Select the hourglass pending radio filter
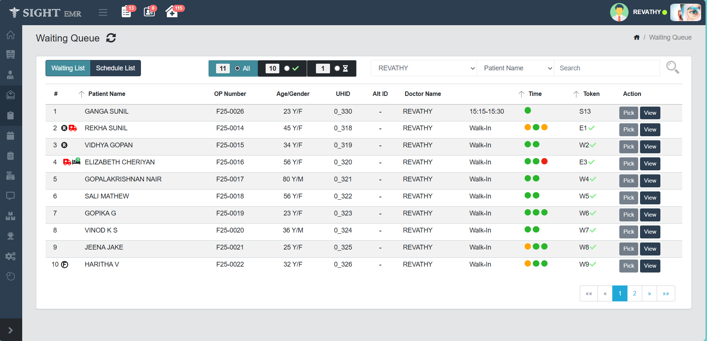The height and width of the screenshot is (341, 707). pos(337,68)
